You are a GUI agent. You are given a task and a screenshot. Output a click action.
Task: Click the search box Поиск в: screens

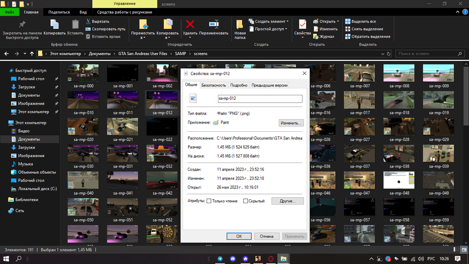point(429,54)
